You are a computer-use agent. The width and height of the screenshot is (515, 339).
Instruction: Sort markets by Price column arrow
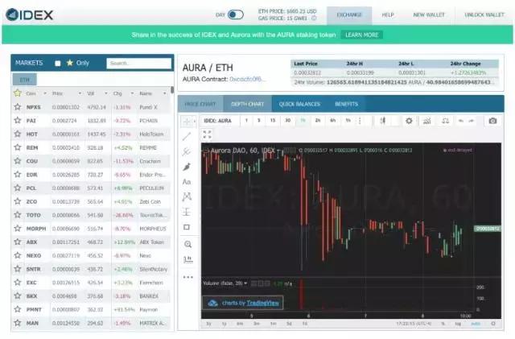[x=80, y=93]
